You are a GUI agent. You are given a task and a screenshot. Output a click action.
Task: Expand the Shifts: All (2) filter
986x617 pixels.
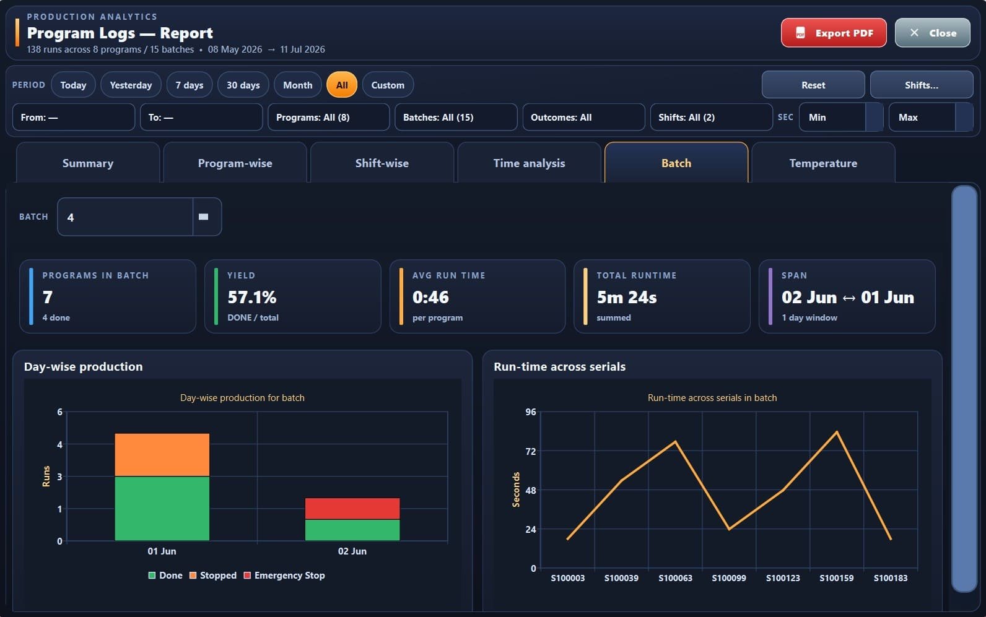tap(711, 118)
